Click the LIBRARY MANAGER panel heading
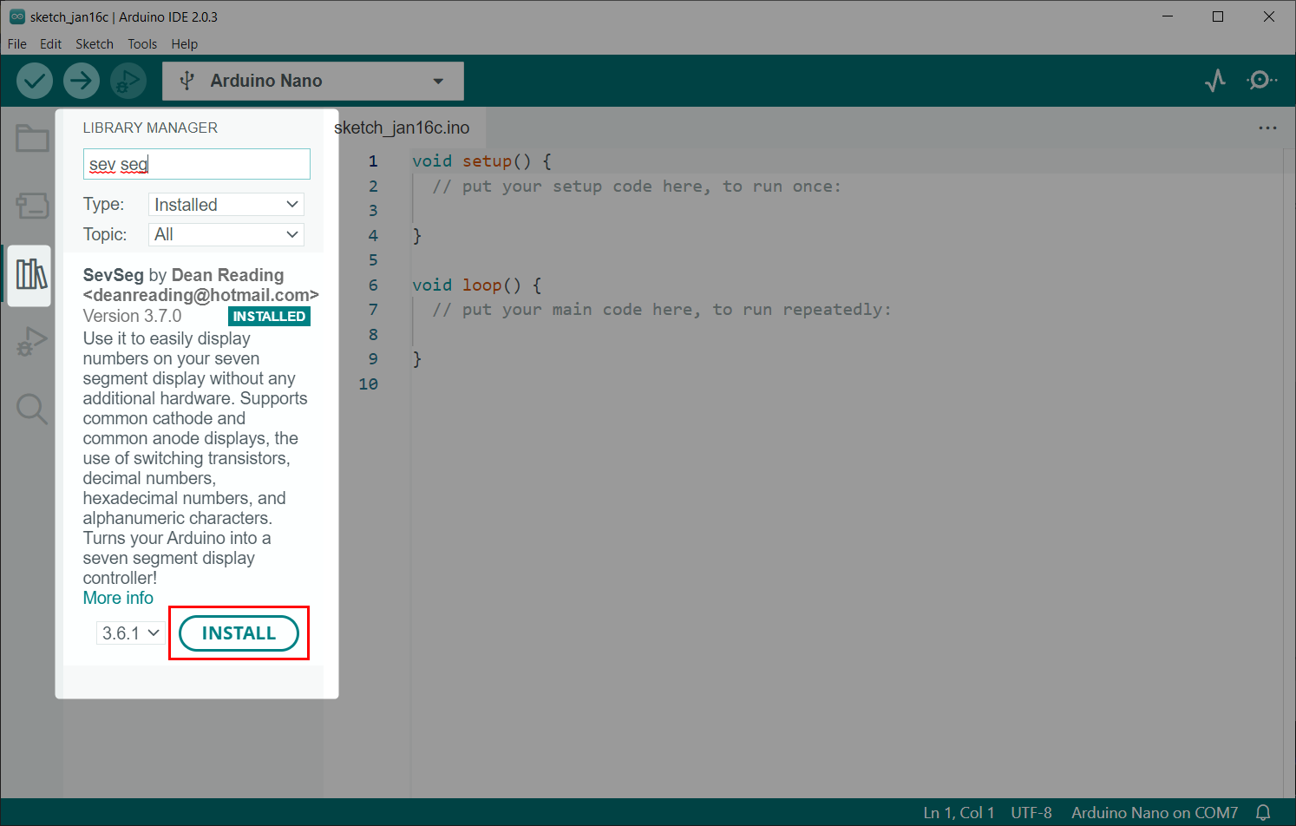The image size is (1296, 826). point(150,128)
